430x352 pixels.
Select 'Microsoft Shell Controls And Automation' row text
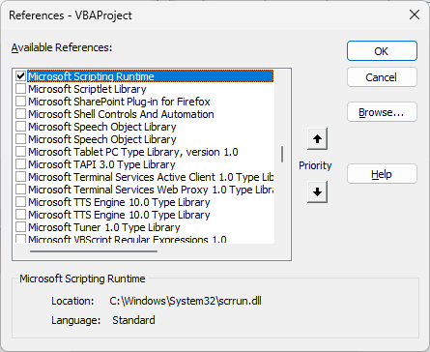121,114
